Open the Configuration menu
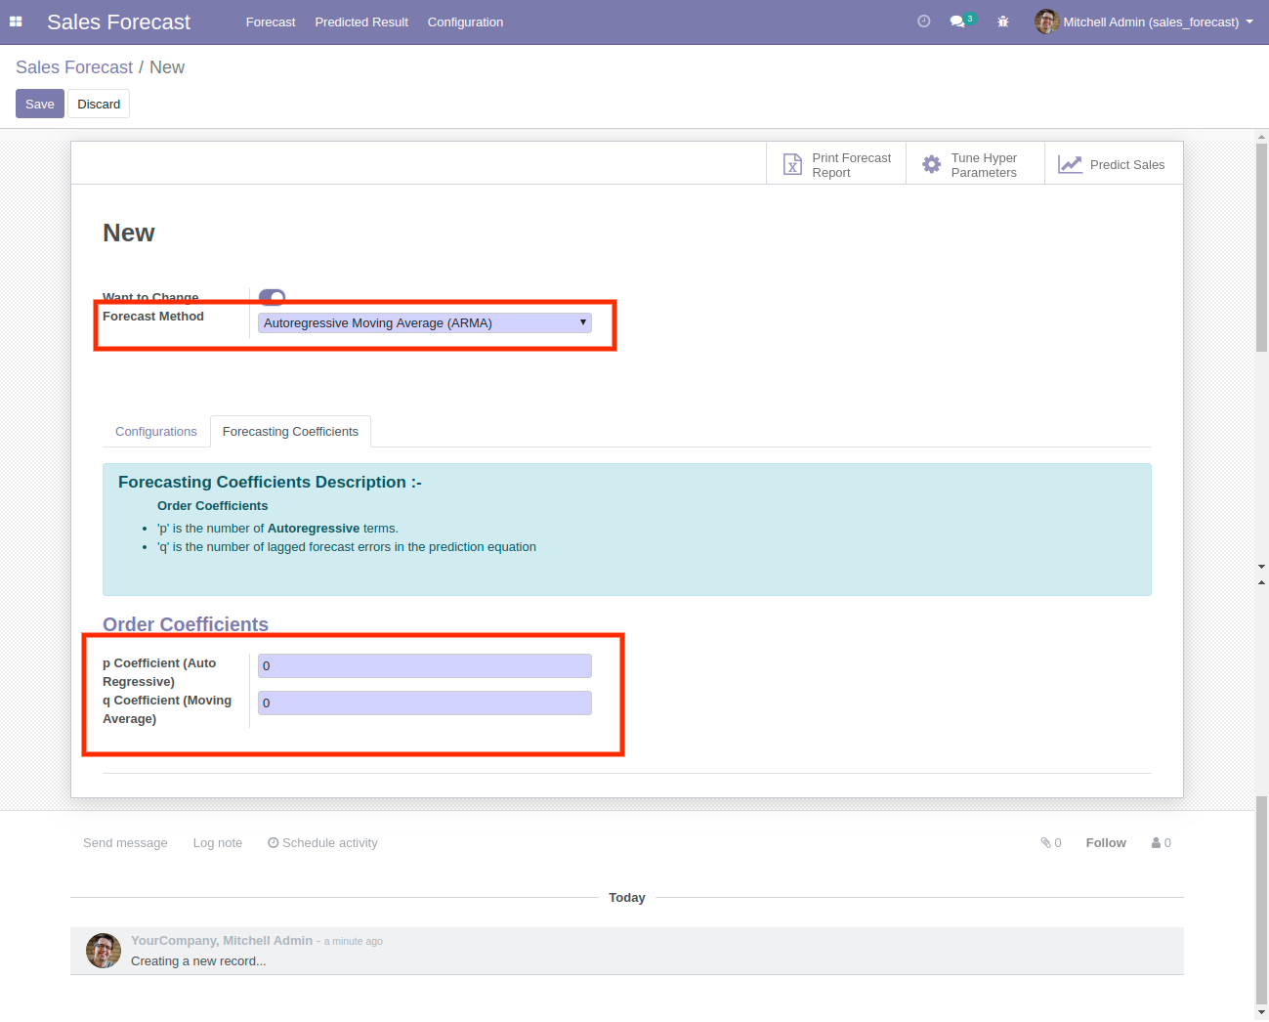The height and width of the screenshot is (1022, 1269). (x=465, y=21)
